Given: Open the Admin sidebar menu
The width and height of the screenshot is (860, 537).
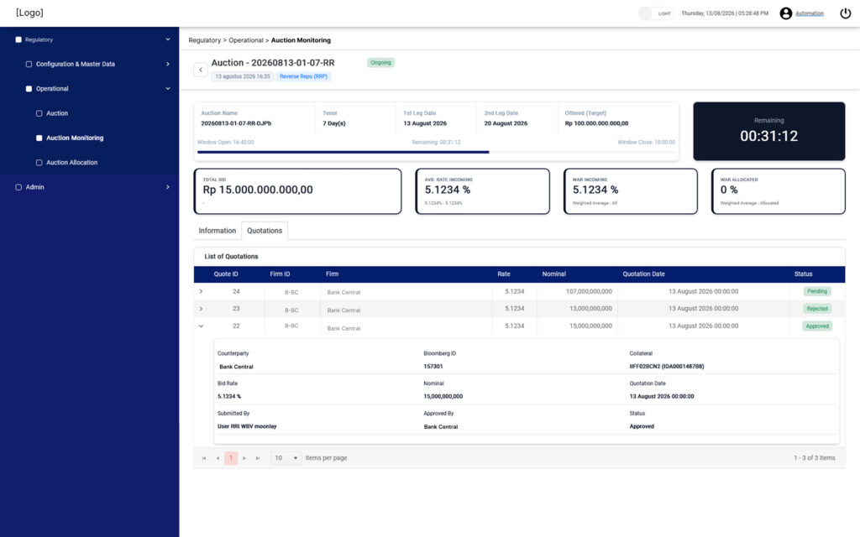Looking at the screenshot, I should (34, 187).
